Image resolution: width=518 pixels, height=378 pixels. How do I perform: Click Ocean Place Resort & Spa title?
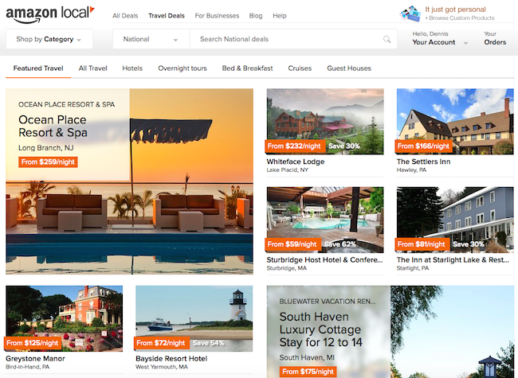click(x=53, y=126)
